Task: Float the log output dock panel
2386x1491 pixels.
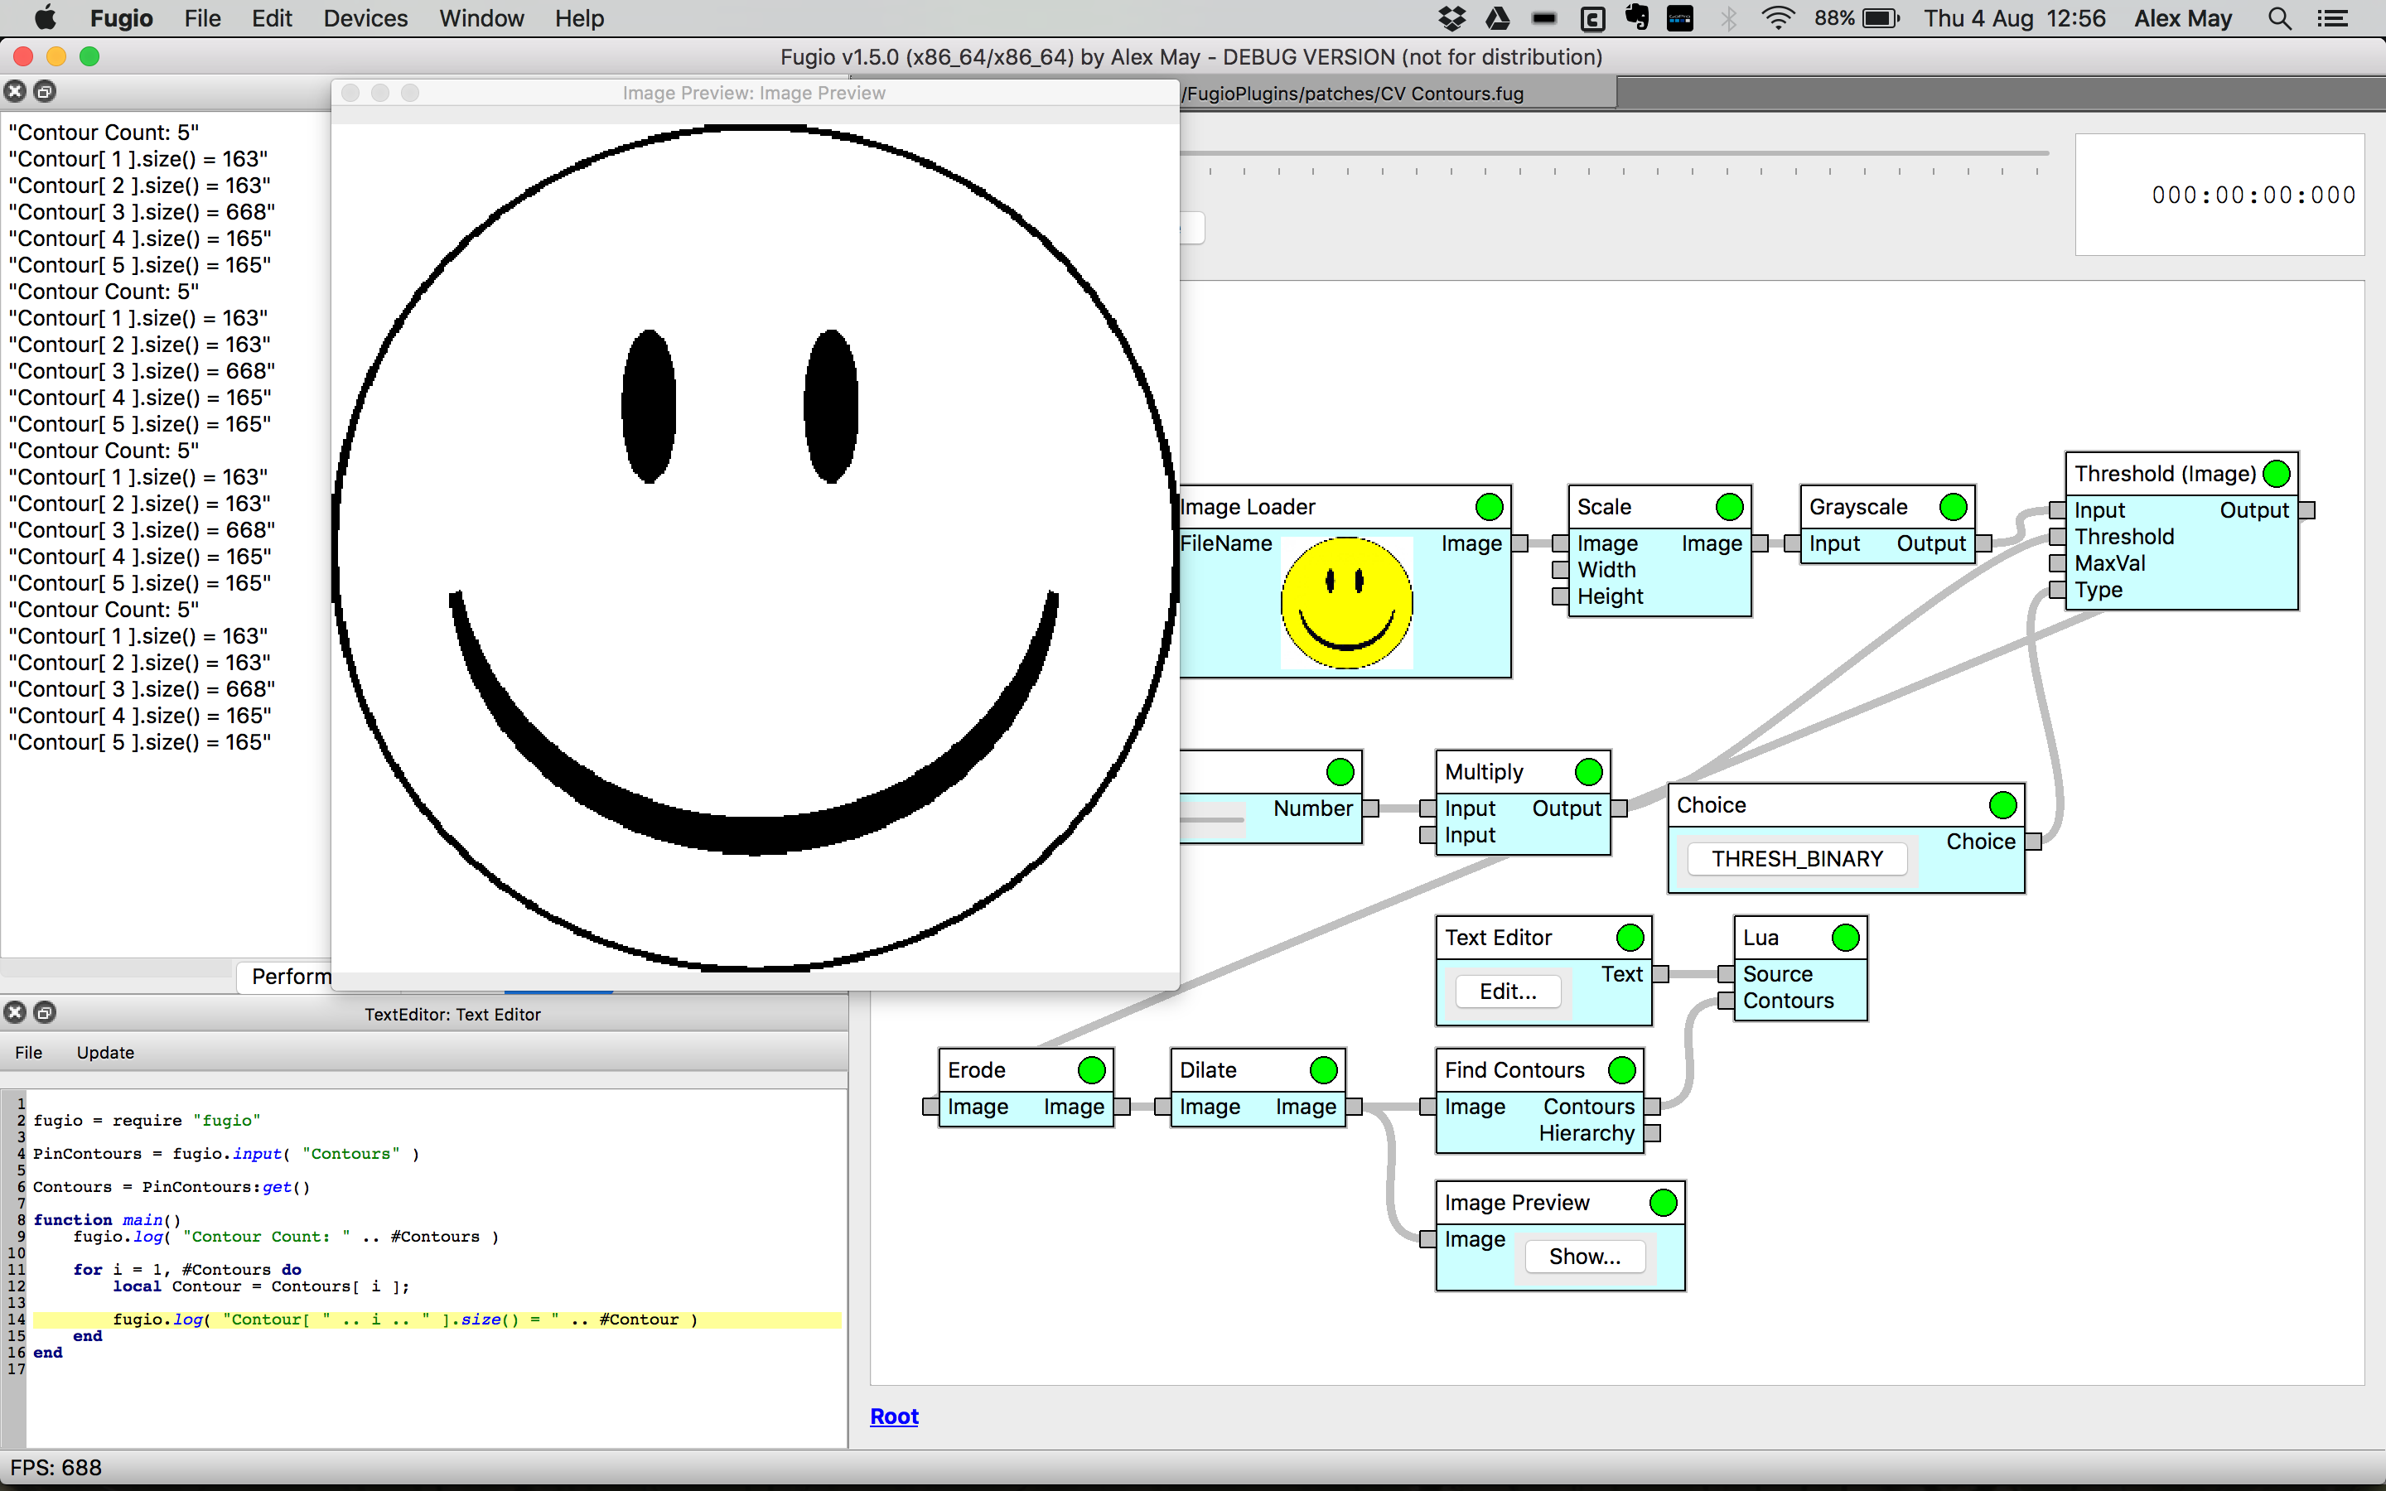Action: (45, 92)
